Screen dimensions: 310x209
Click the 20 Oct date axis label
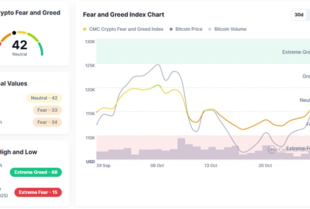264,166
